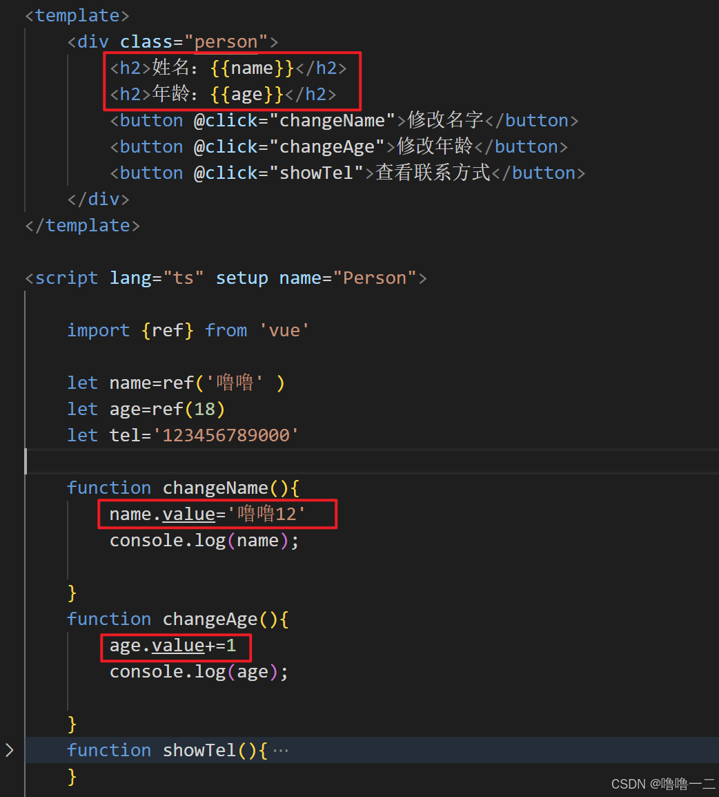This screenshot has height=797, width=719.
Task: Click the @click="changeName" attribute
Action: click(x=293, y=119)
